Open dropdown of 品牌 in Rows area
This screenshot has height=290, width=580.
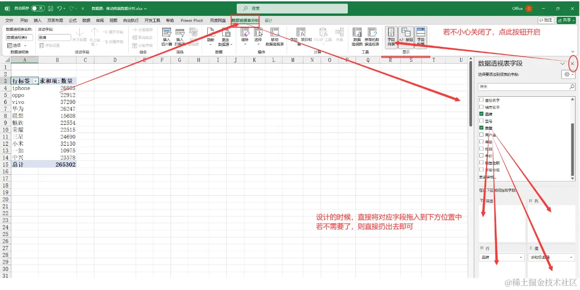tap(521, 257)
